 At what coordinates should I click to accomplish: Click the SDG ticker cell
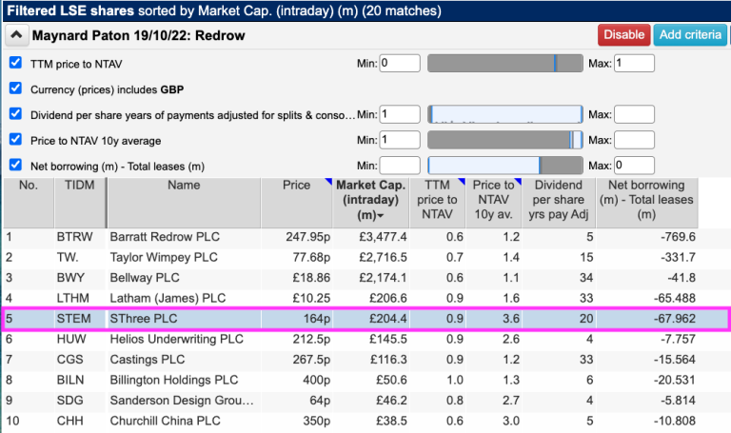coord(69,401)
